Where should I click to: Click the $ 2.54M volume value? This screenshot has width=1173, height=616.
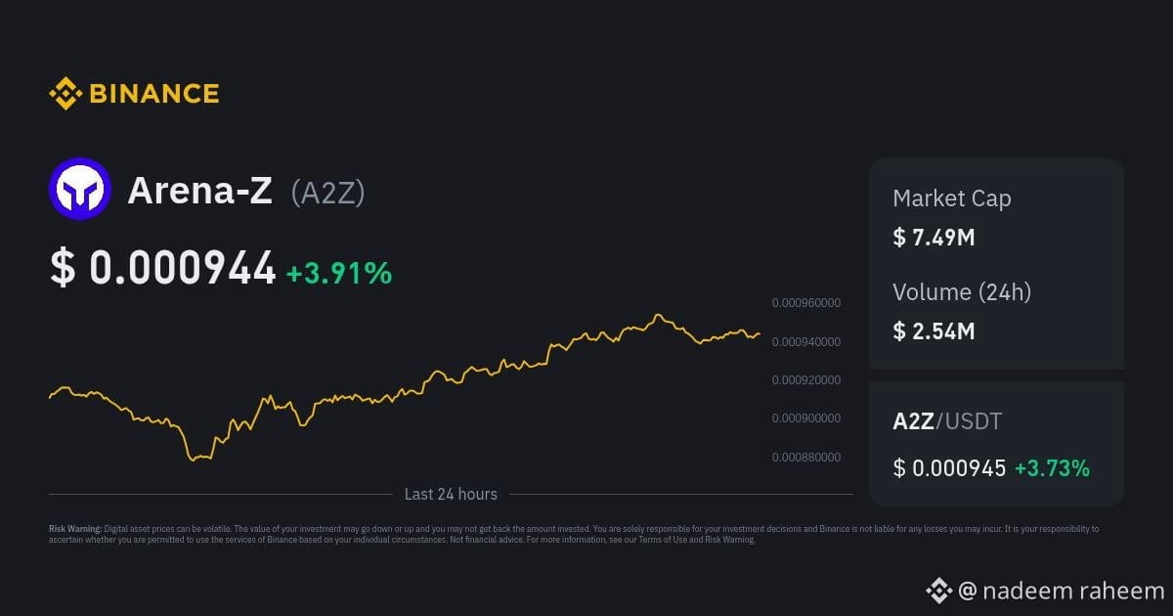pyautogui.click(x=934, y=330)
